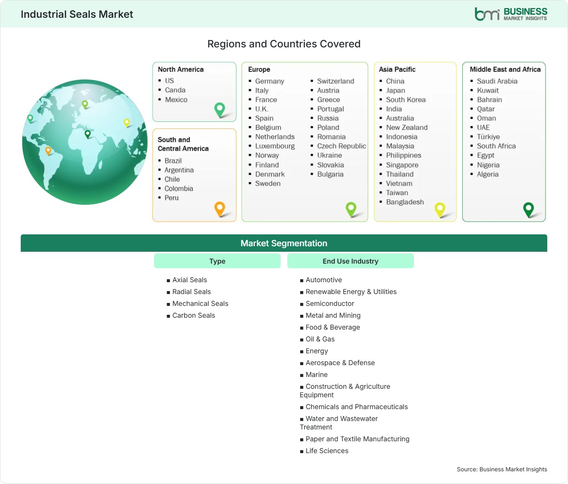The image size is (568, 484).
Task: Click the Europe heading
Action: (x=259, y=69)
